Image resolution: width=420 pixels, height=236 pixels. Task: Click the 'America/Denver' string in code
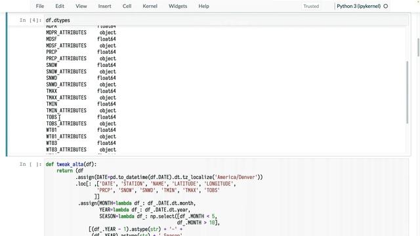[236, 177]
